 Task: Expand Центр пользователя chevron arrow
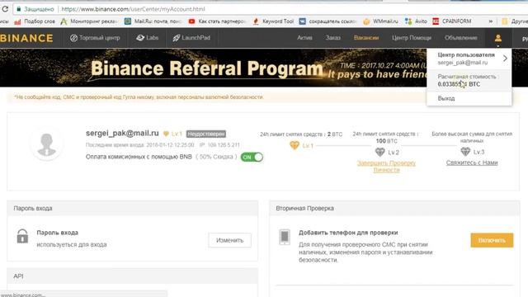point(505,59)
